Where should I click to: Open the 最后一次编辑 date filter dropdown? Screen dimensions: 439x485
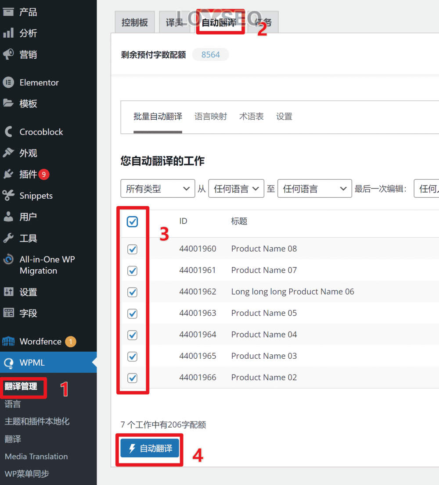coord(426,189)
